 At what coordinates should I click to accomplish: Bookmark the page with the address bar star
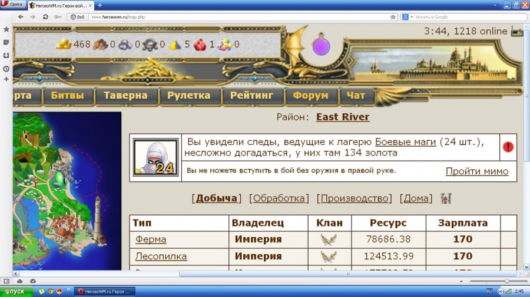(393, 17)
